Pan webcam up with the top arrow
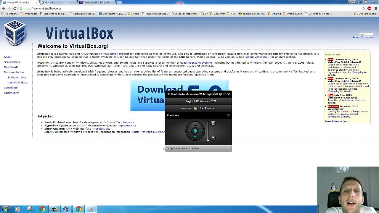Viewport: 379px width, 213px height. pyautogui.click(x=195, y=125)
